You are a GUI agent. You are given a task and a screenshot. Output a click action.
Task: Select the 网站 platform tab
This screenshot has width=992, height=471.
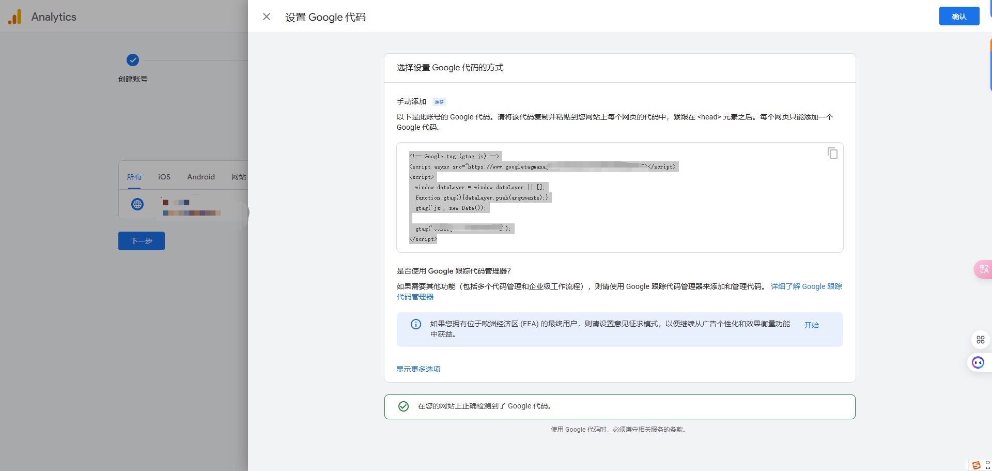tap(239, 177)
